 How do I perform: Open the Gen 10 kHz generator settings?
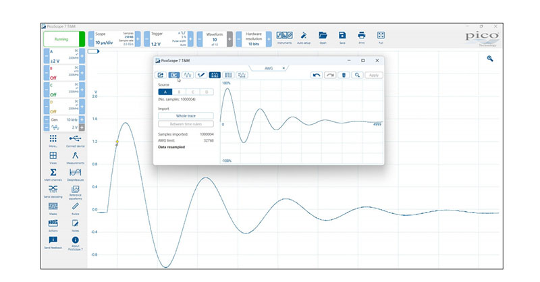coord(64,119)
